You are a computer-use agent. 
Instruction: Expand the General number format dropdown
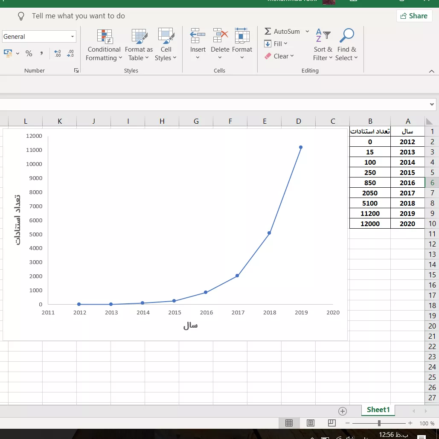tap(73, 37)
